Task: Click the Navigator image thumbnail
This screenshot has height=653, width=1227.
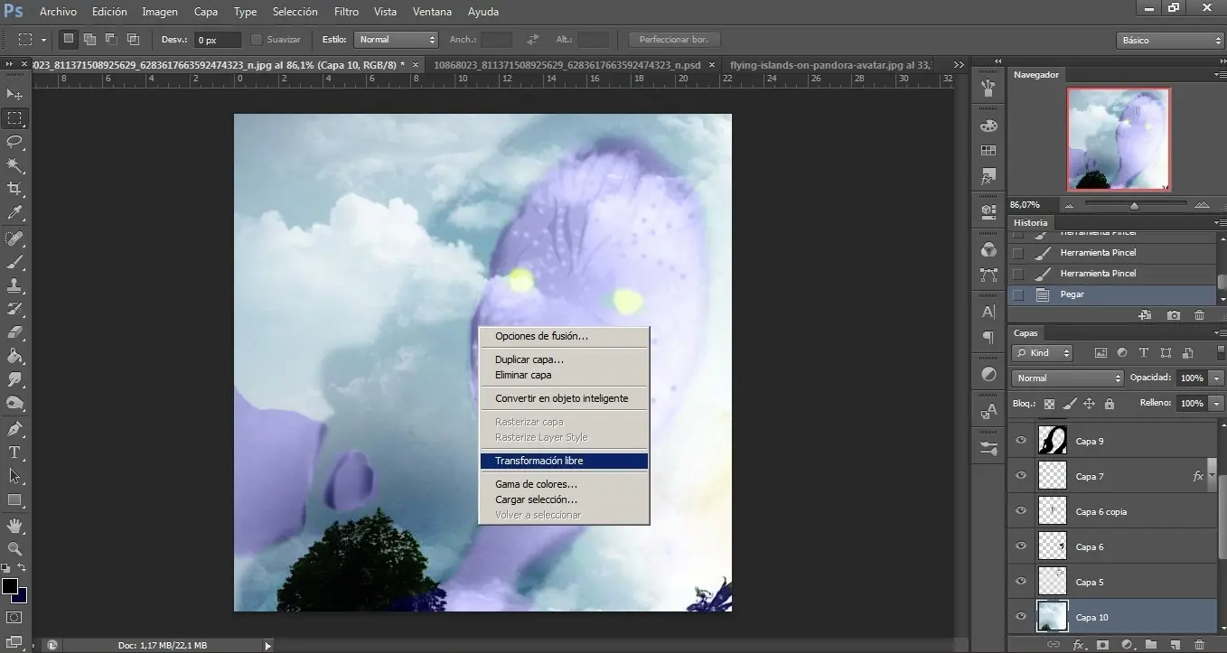Action: (x=1118, y=139)
